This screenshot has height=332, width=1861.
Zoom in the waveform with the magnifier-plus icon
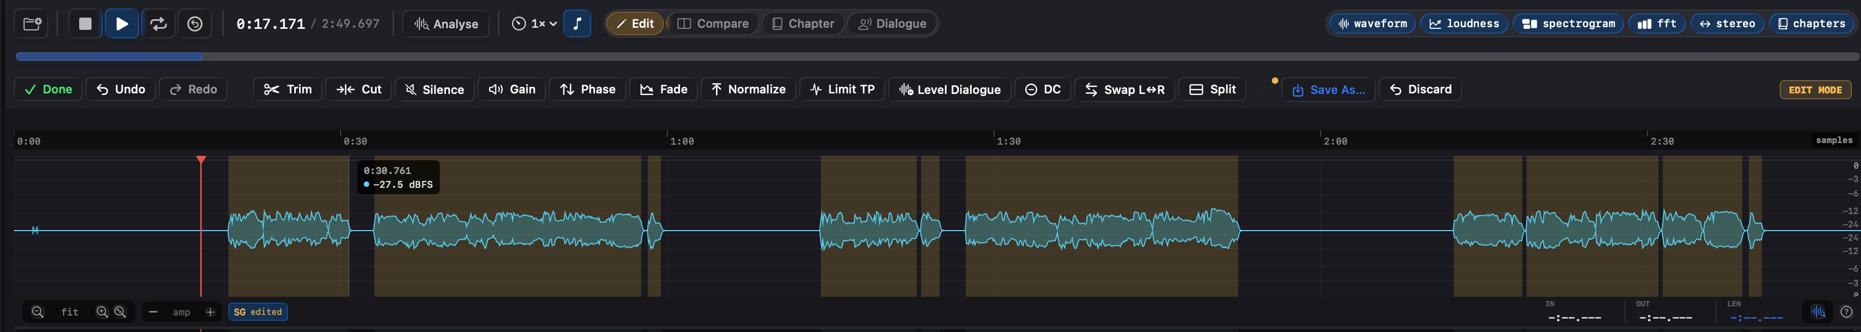(102, 312)
